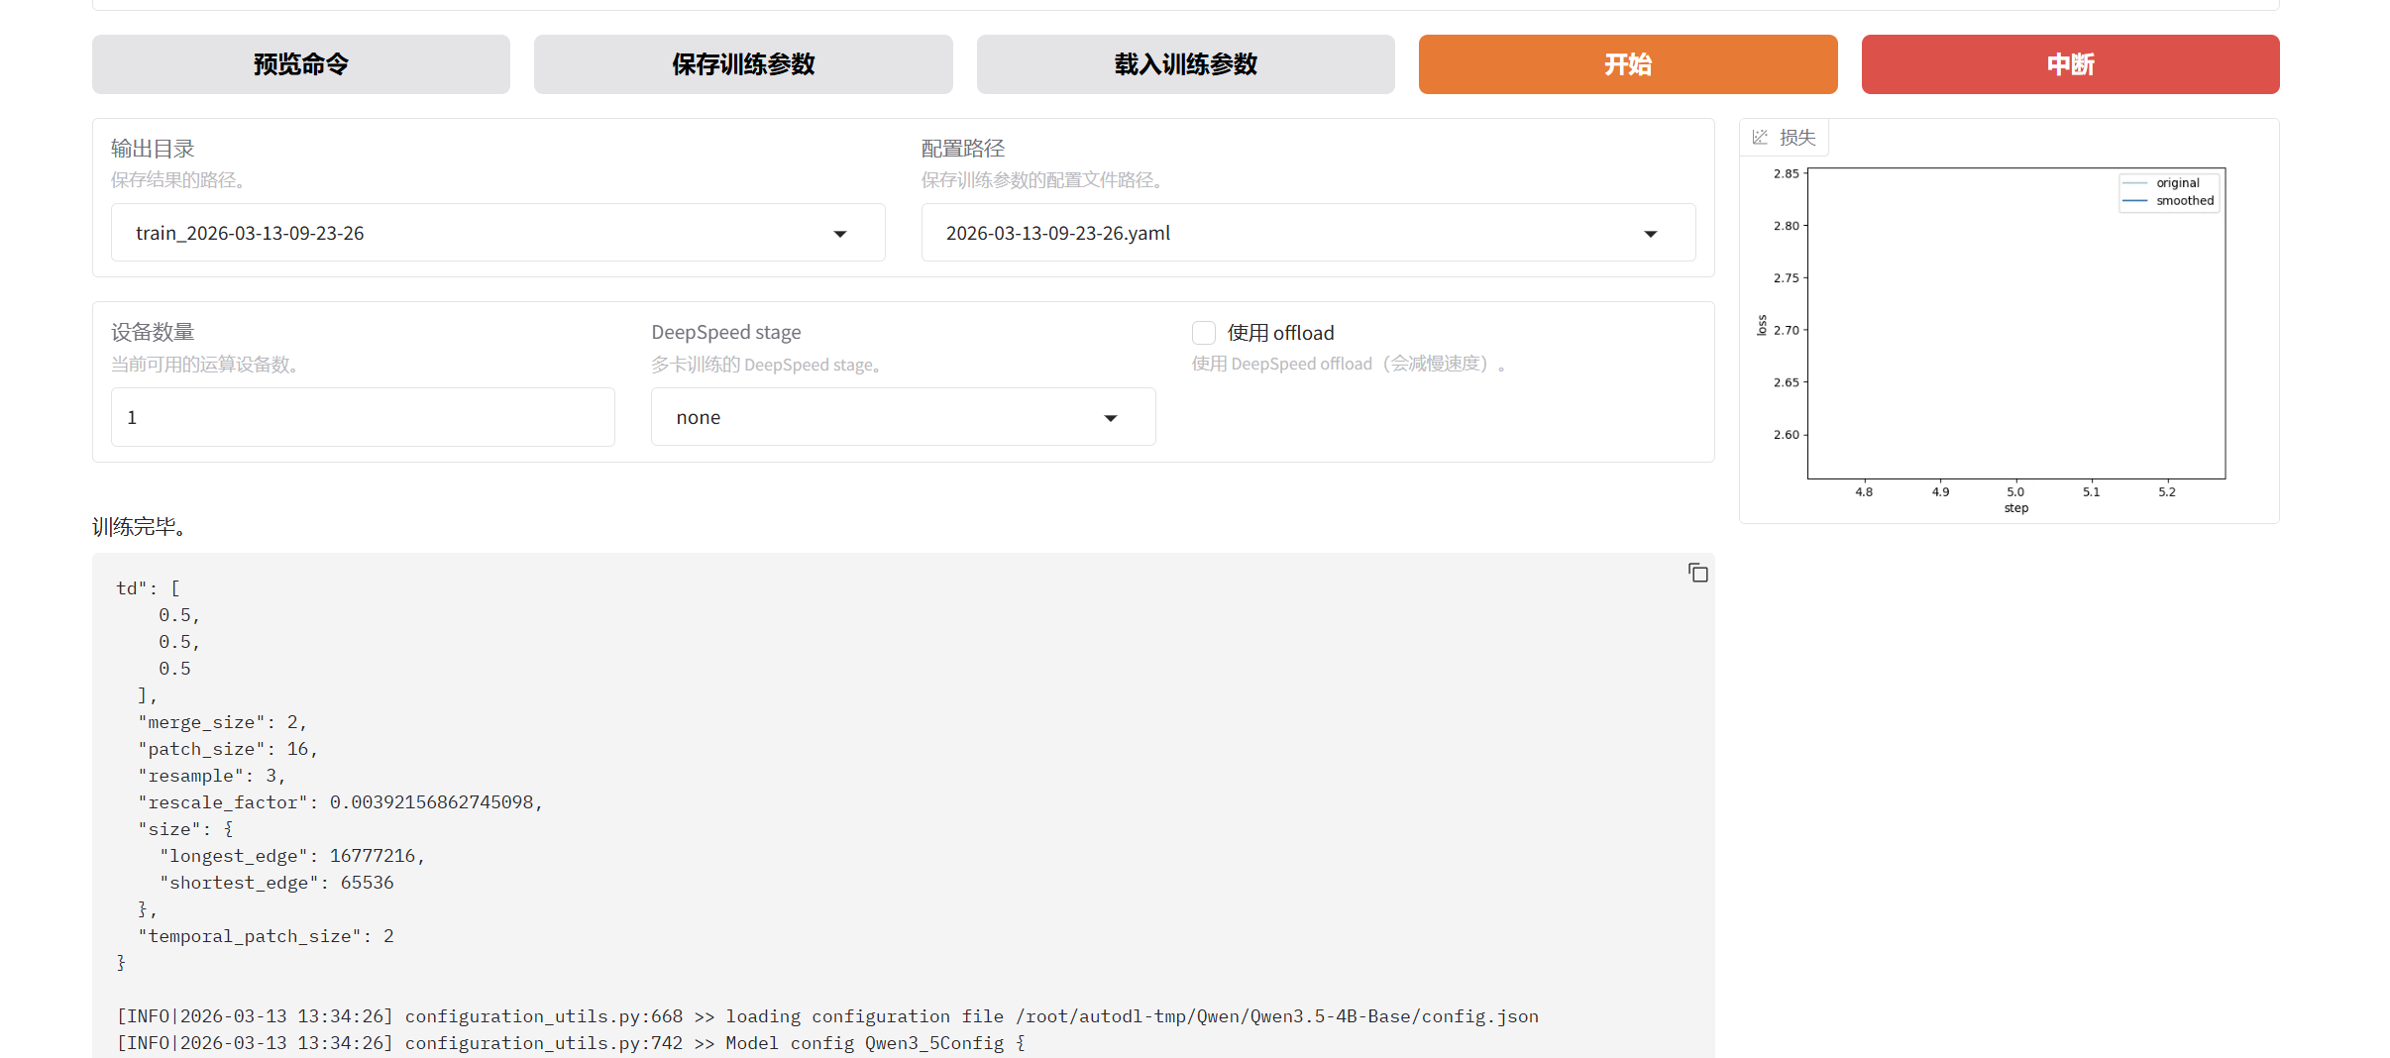The height and width of the screenshot is (1058, 2390).
Task: Click the 'smoothed' legend entry in chart
Action: (2169, 201)
